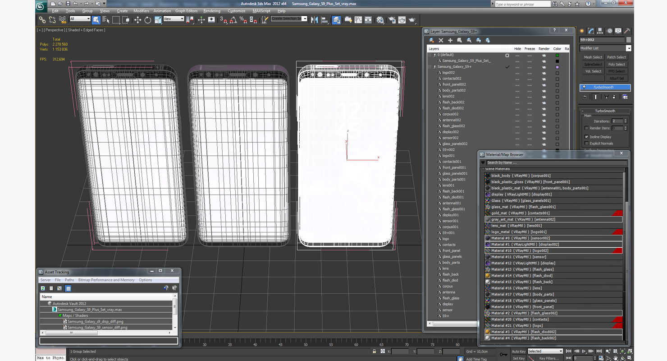Open the selection filter All dropdown
The image size is (667, 361).
[x=80, y=19]
